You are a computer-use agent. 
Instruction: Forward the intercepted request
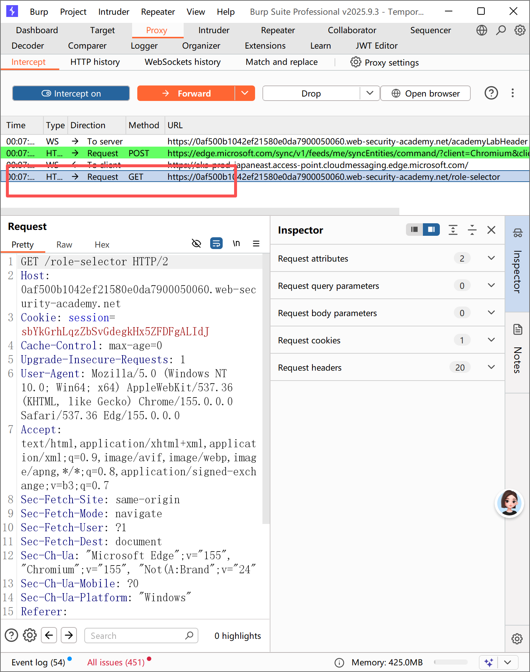click(x=186, y=93)
